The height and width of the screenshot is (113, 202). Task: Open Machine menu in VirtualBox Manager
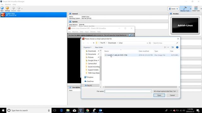click(8, 4)
